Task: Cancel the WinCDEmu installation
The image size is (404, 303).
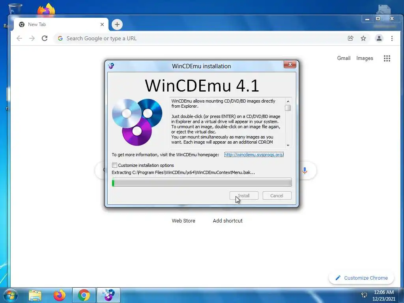Action: click(277, 196)
